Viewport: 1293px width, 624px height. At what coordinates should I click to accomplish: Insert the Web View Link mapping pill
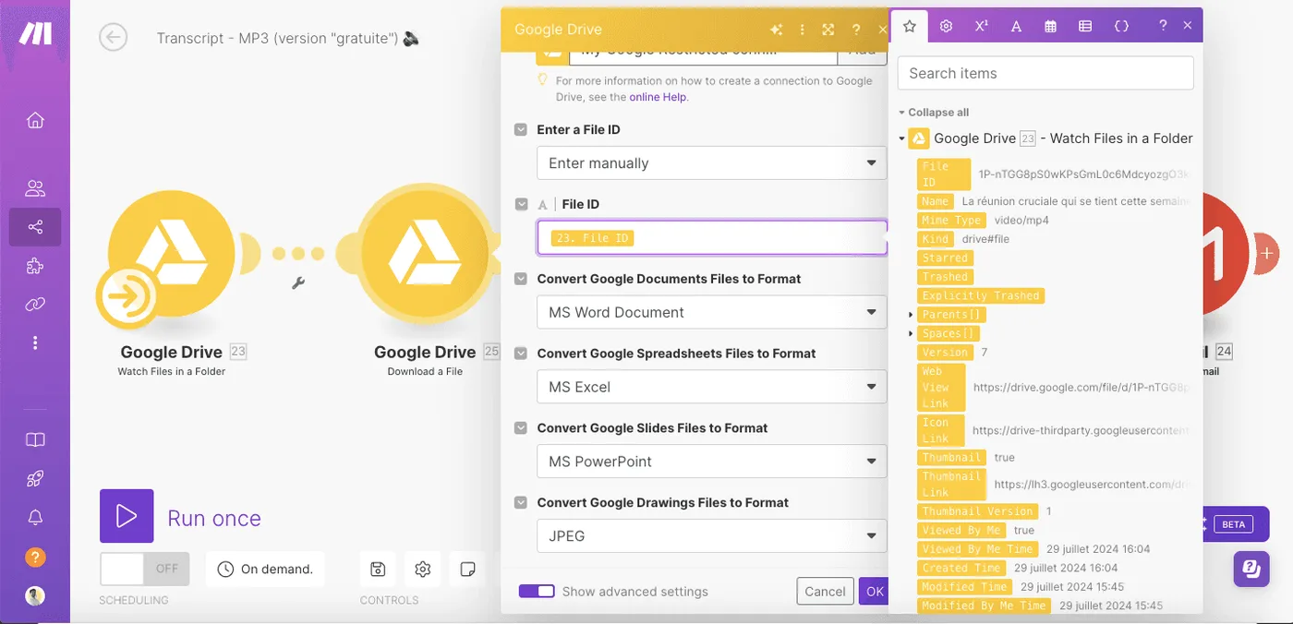tap(941, 387)
